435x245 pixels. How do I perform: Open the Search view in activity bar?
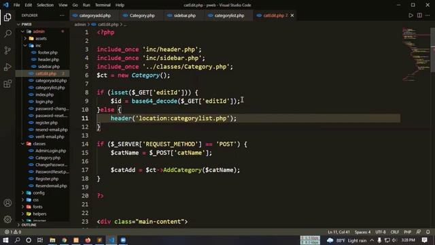(7, 34)
